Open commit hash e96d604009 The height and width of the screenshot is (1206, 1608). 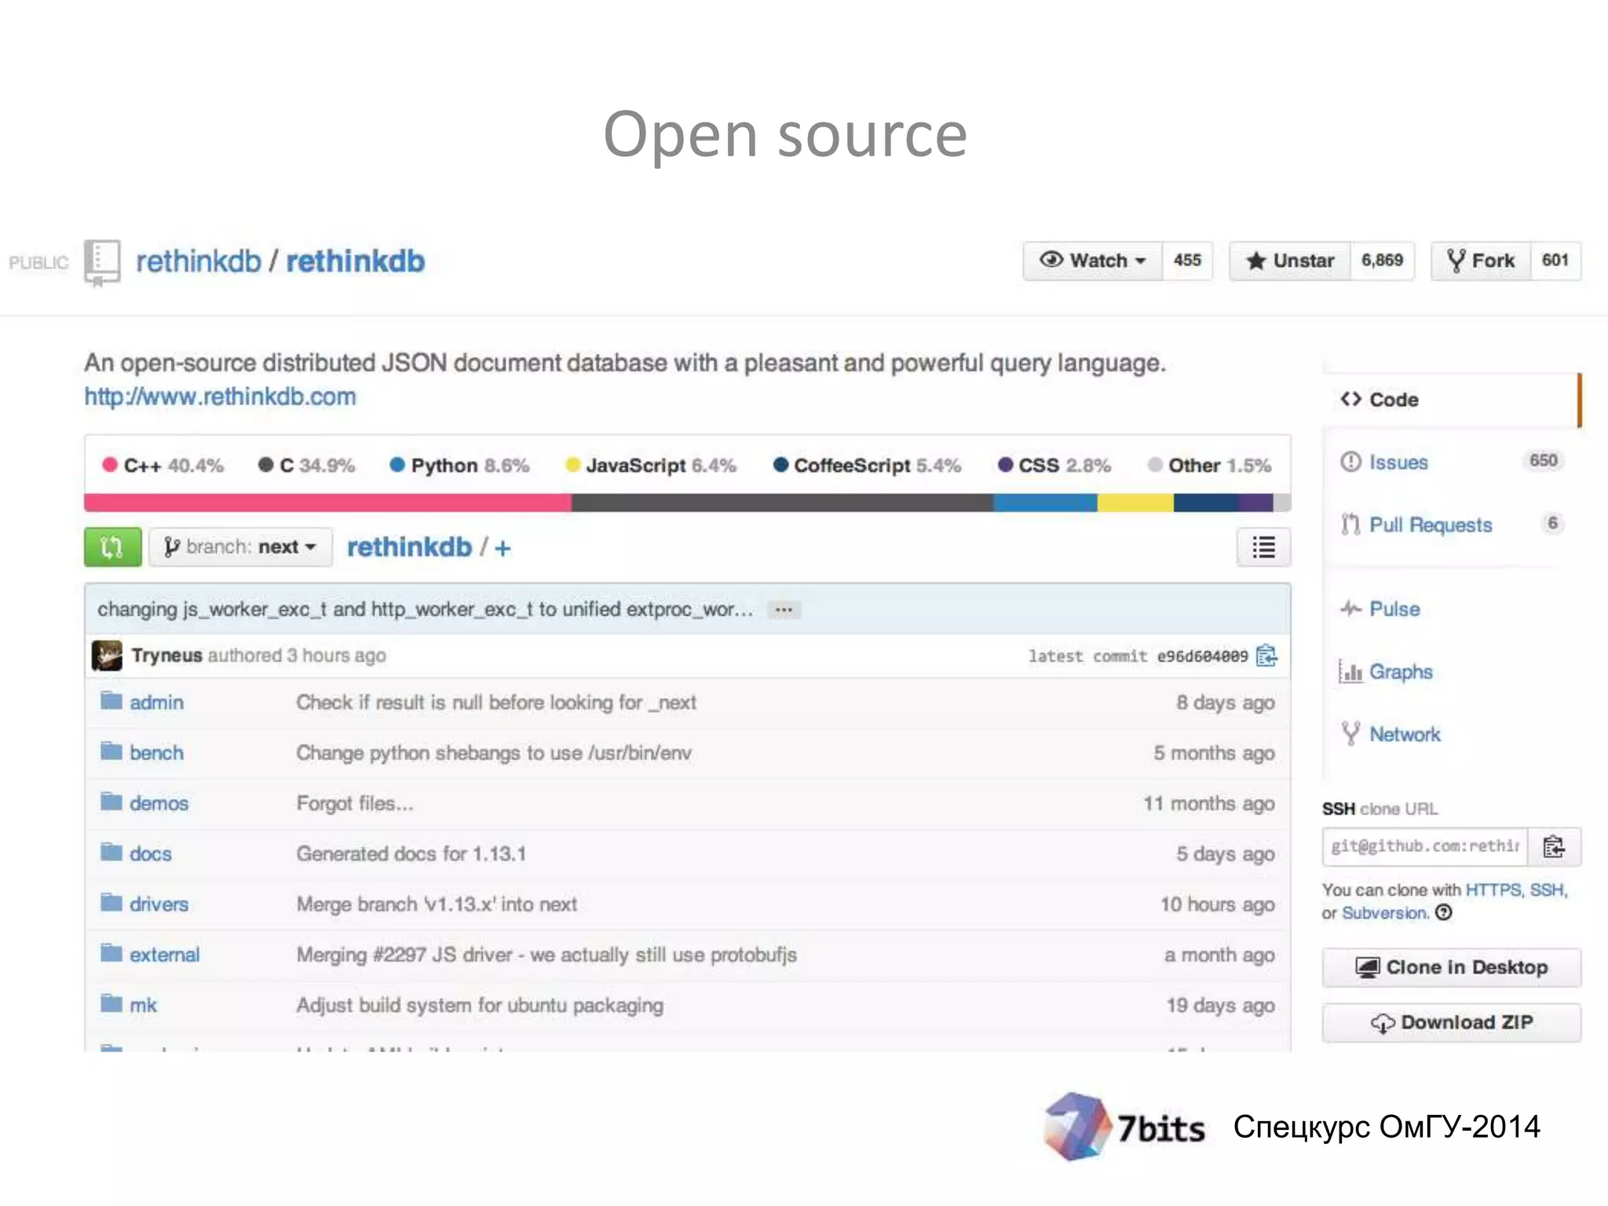tap(1202, 656)
